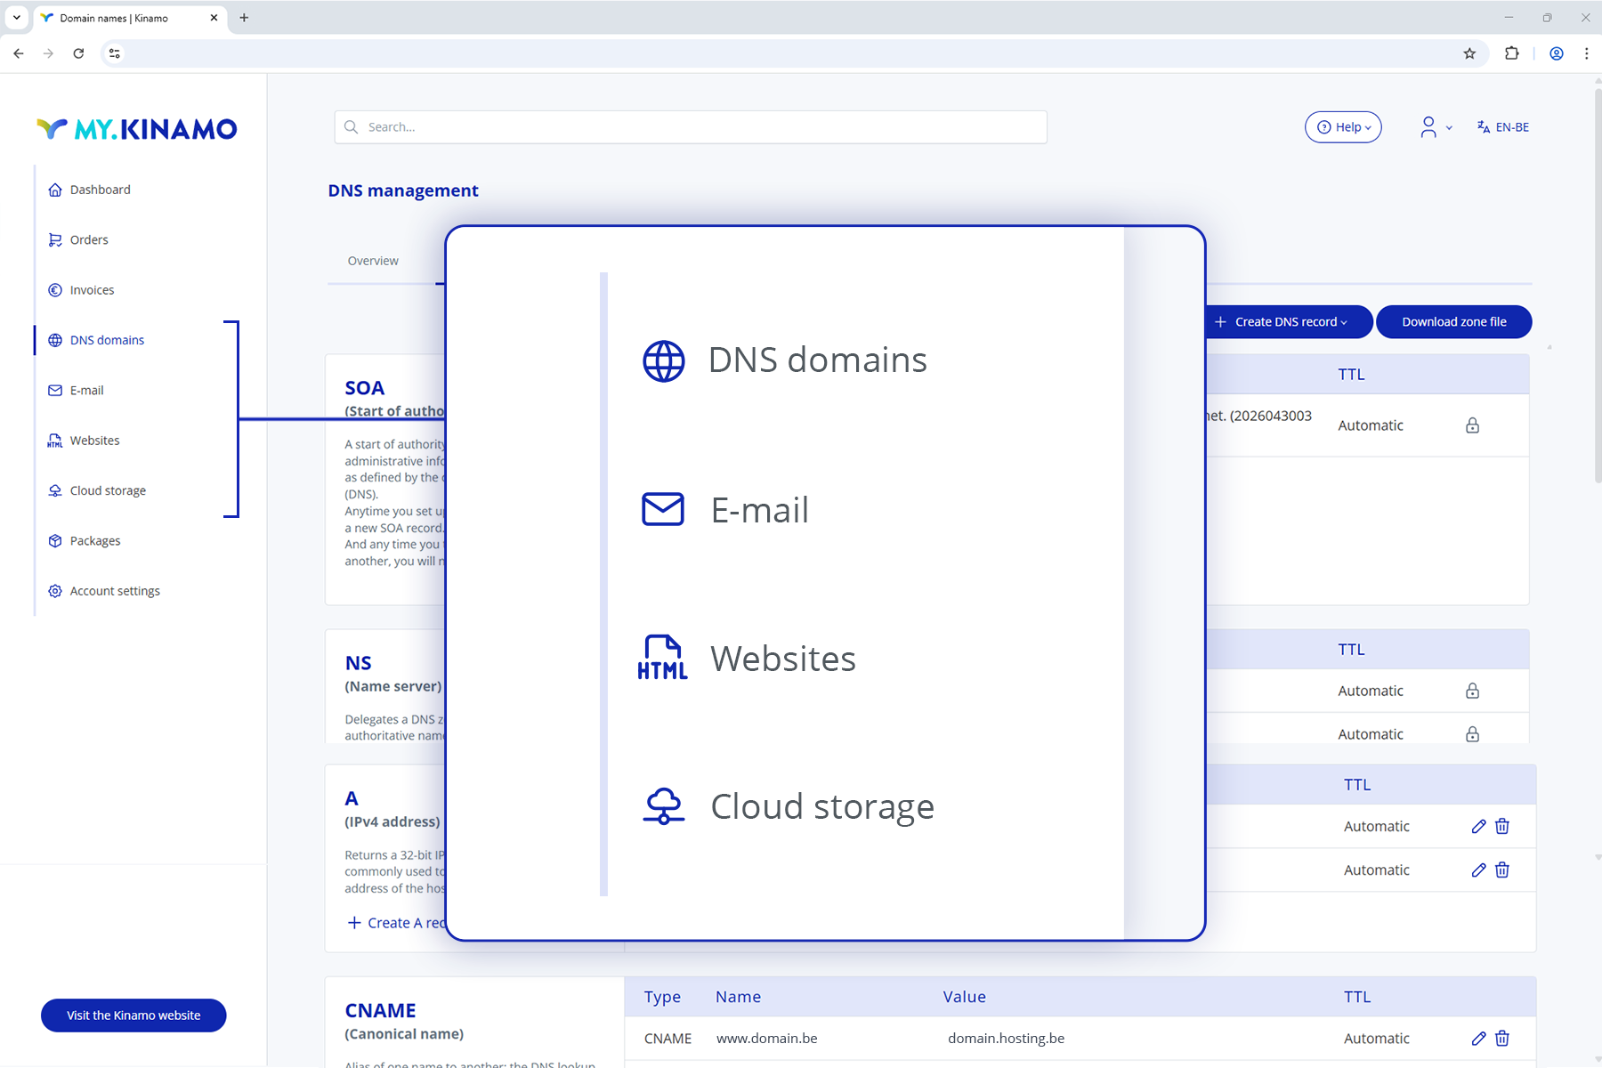This screenshot has width=1602, height=1068.
Task: Click the DNS management heading
Action: coord(403,190)
